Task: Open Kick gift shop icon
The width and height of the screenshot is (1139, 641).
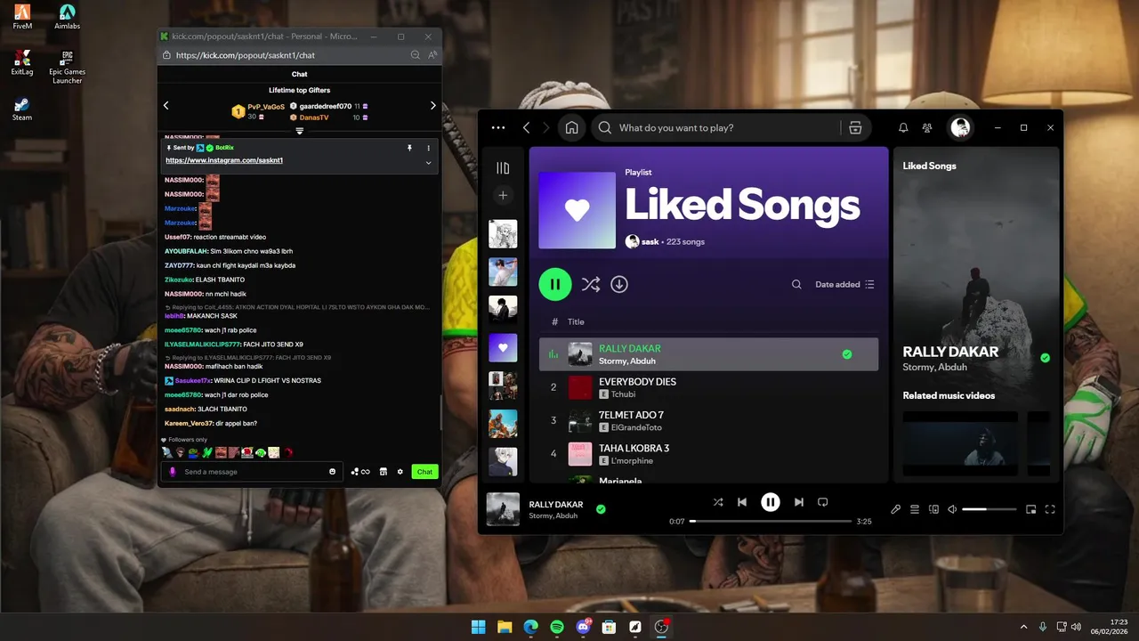Action: pyautogui.click(x=384, y=472)
